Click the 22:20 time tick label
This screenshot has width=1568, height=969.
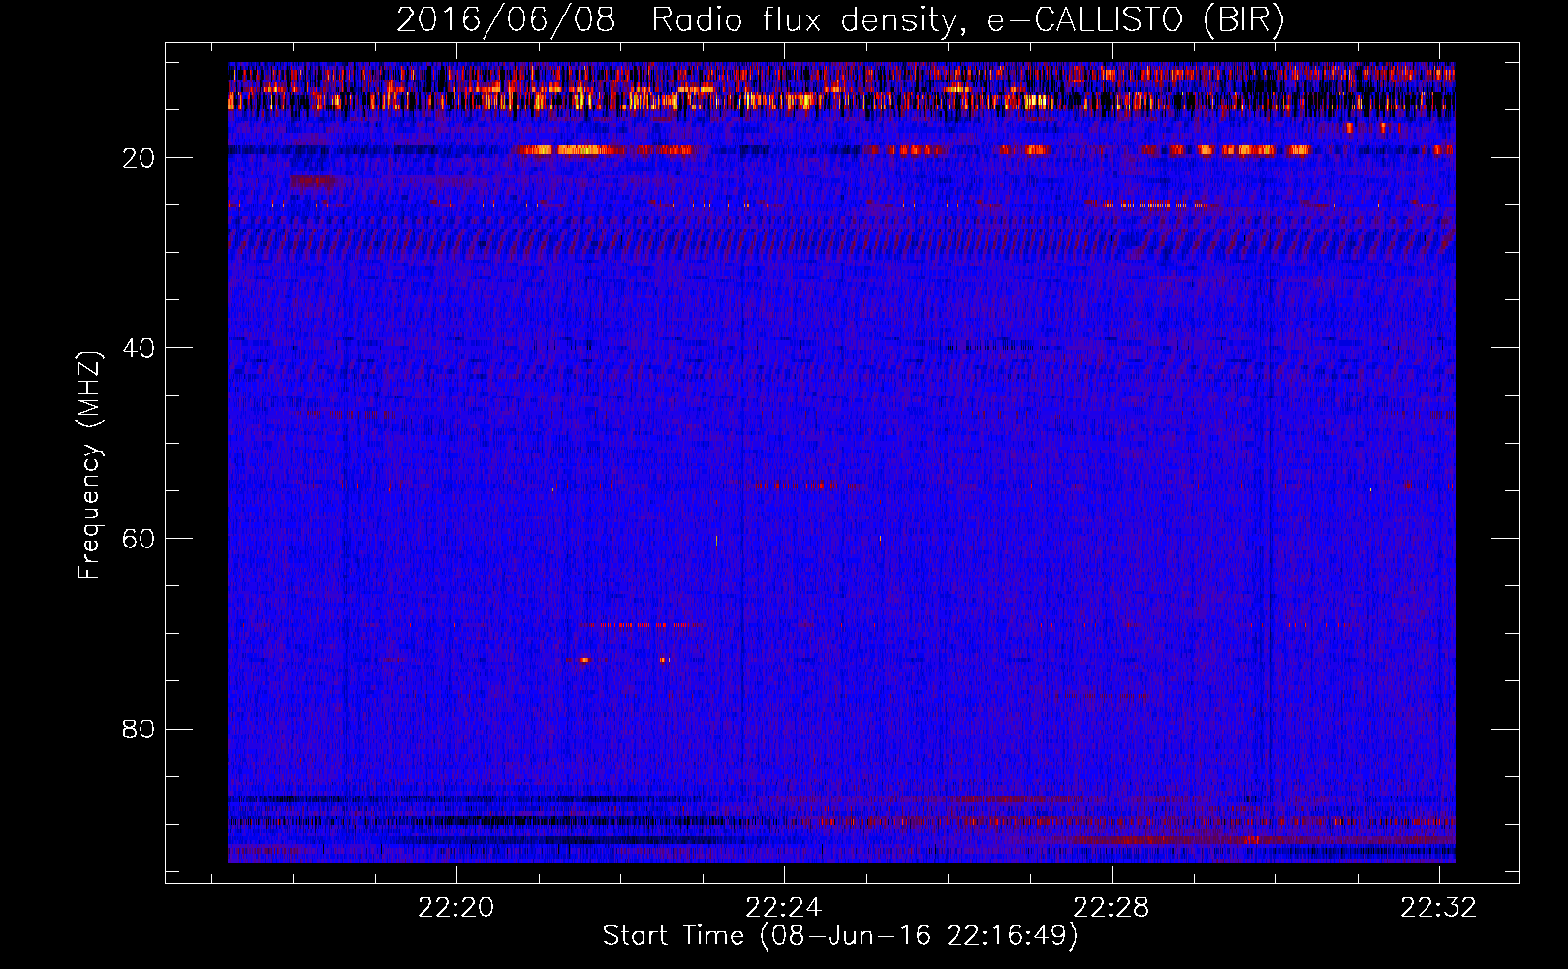click(455, 907)
